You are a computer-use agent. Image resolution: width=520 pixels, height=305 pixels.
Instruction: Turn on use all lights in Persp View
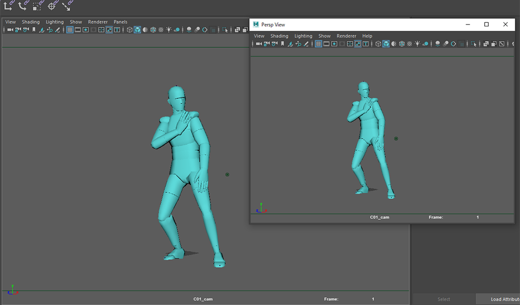click(x=418, y=44)
